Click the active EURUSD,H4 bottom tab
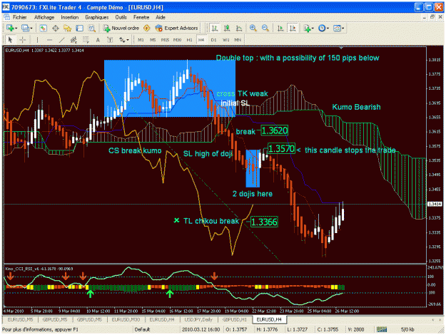446x335 pixels. [x=269, y=319]
